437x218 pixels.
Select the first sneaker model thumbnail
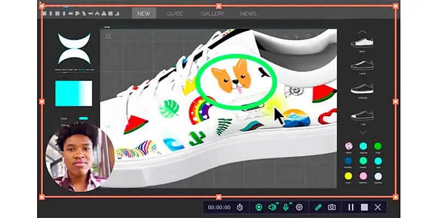[x=362, y=42]
